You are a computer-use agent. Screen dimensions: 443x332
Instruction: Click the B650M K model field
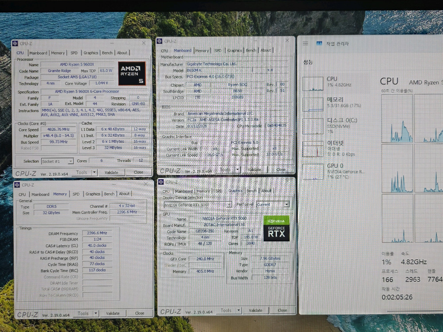click(x=218, y=70)
